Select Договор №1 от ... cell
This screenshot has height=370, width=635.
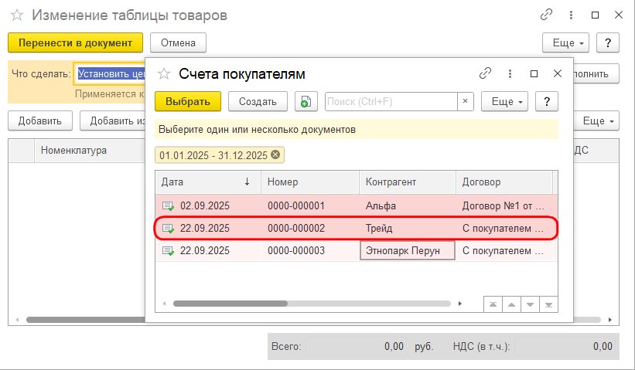click(504, 205)
